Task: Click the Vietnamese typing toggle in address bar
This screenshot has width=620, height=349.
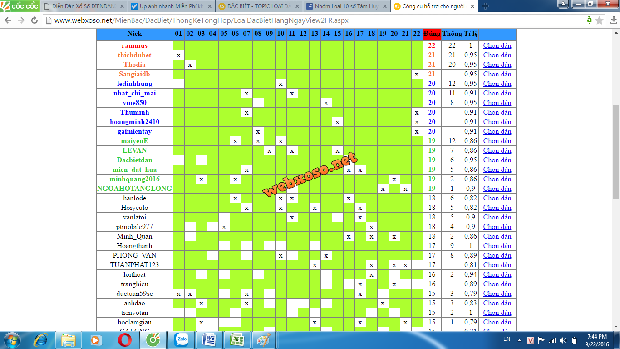Action: coord(589,20)
